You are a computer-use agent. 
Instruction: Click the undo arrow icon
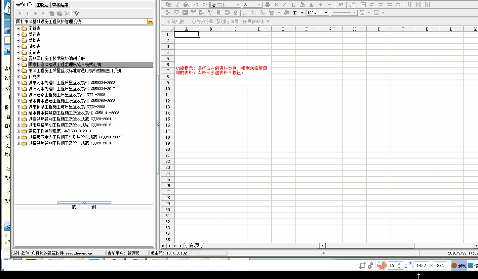pyautogui.click(x=196, y=5)
